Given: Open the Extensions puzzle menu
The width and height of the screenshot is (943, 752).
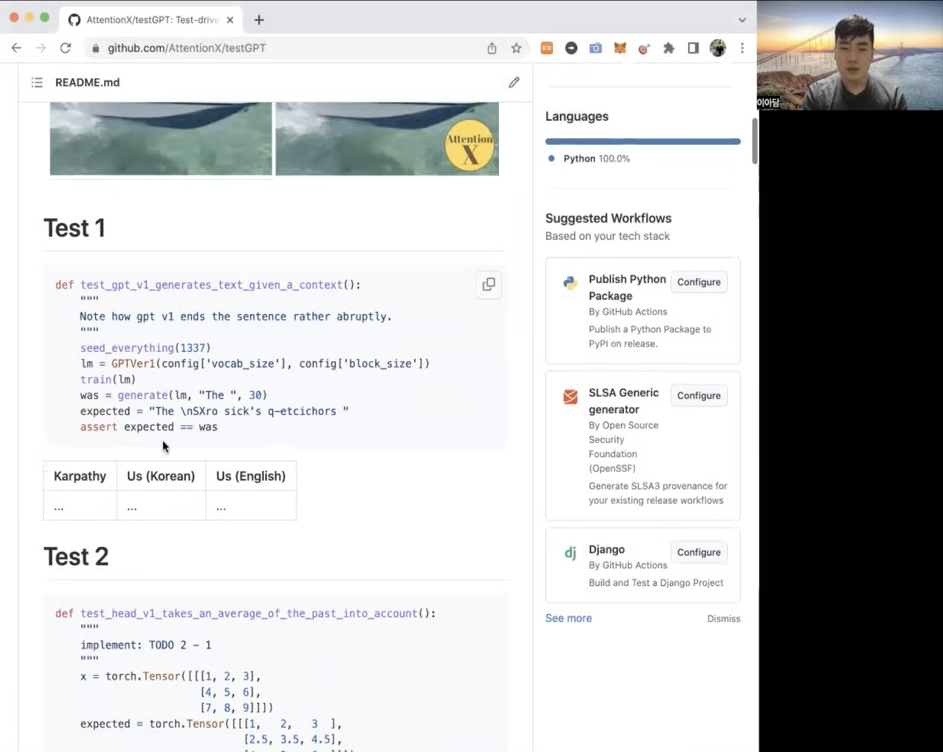Looking at the screenshot, I should [669, 48].
